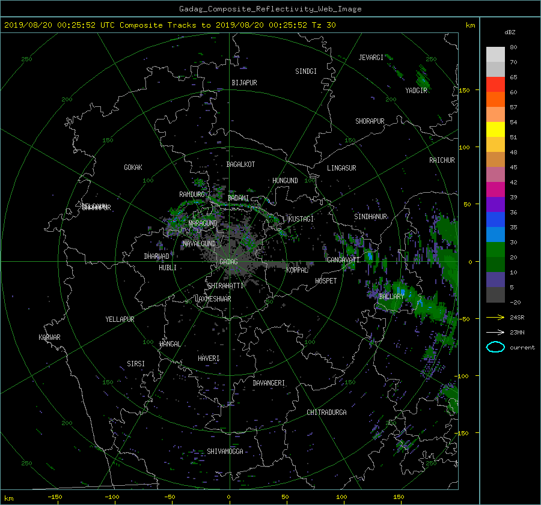Image resolution: width=541 pixels, height=505 pixels.
Task: Click the GANGAVATI city label
Action: 343,260
